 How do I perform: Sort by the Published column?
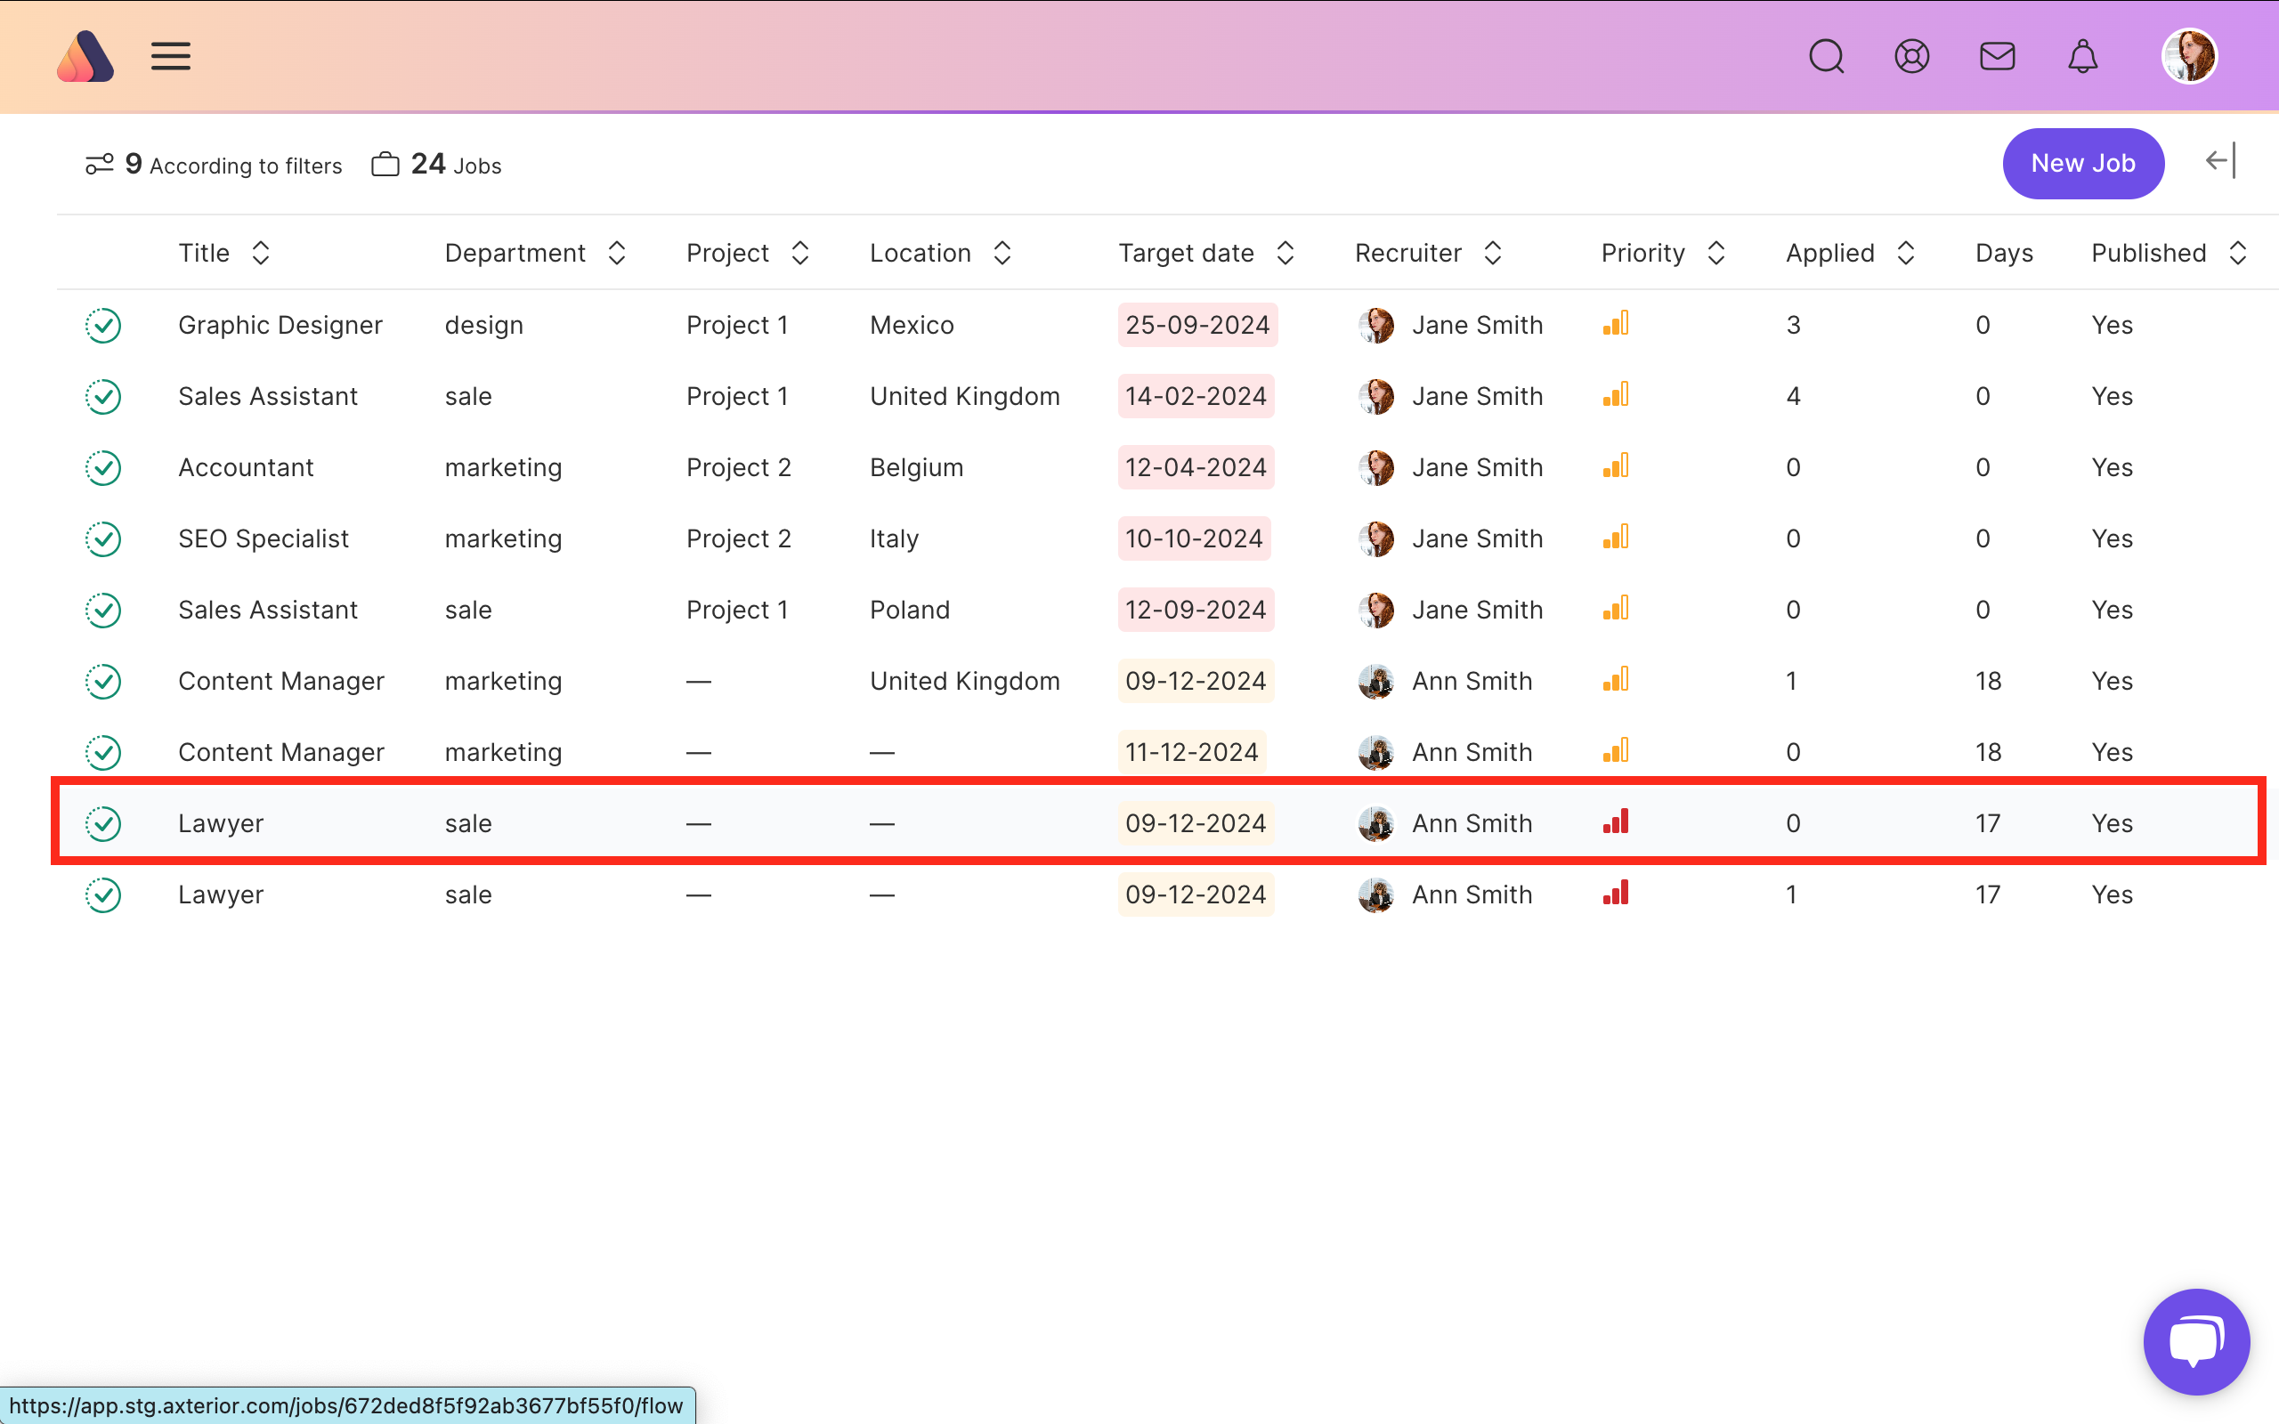pyautogui.click(x=2237, y=253)
